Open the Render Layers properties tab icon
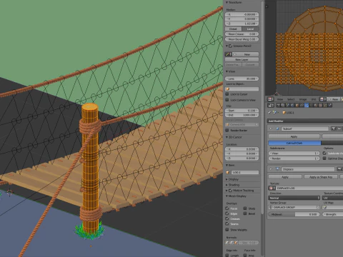Viewport: 343px width, 257px height. point(283,105)
